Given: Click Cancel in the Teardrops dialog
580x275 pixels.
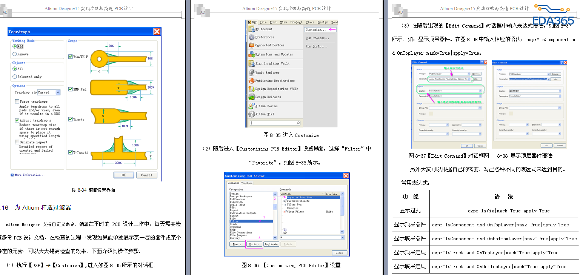Looking at the screenshot, I should pos(146,175).
